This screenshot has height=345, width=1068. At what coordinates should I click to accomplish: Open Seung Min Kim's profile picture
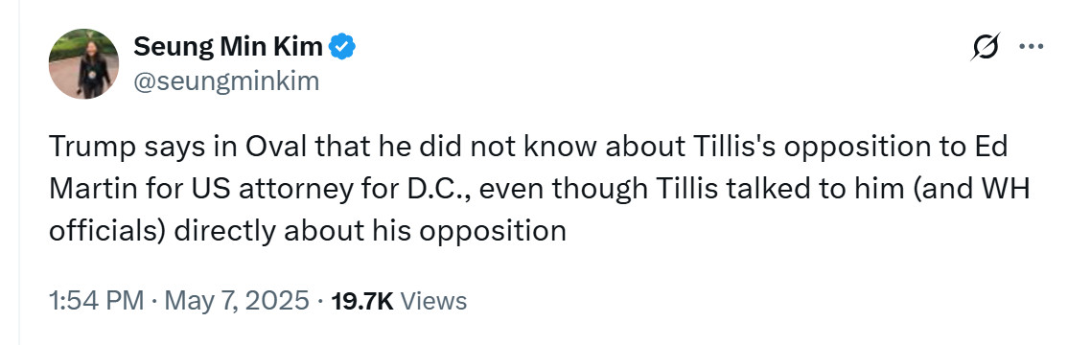83,64
